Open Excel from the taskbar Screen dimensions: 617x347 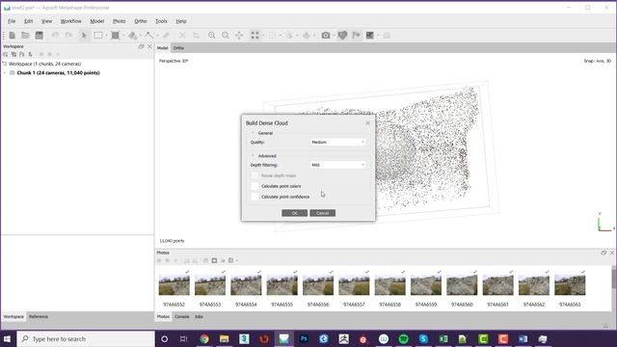[443, 338]
